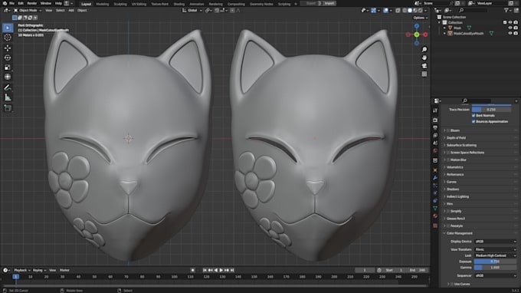Switch to the Sculpting workspace tab
This screenshot has height=293, width=521.
coord(120,4)
